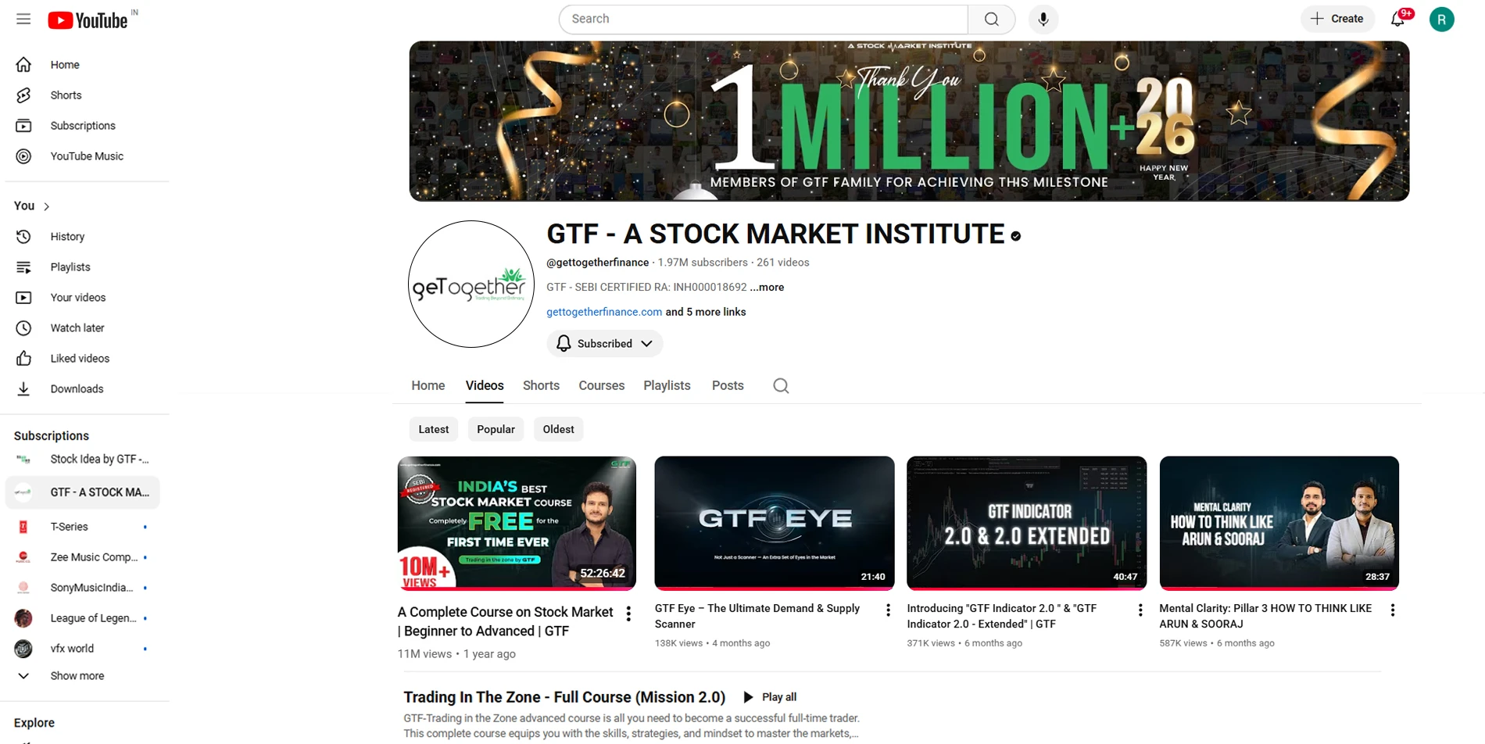The width and height of the screenshot is (1485, 744).
Task: Search within the channel using magnifier icon
Action: click(x=781, y=385)
